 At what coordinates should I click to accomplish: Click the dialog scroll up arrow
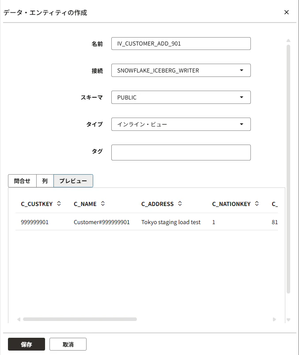pos(288,41)
